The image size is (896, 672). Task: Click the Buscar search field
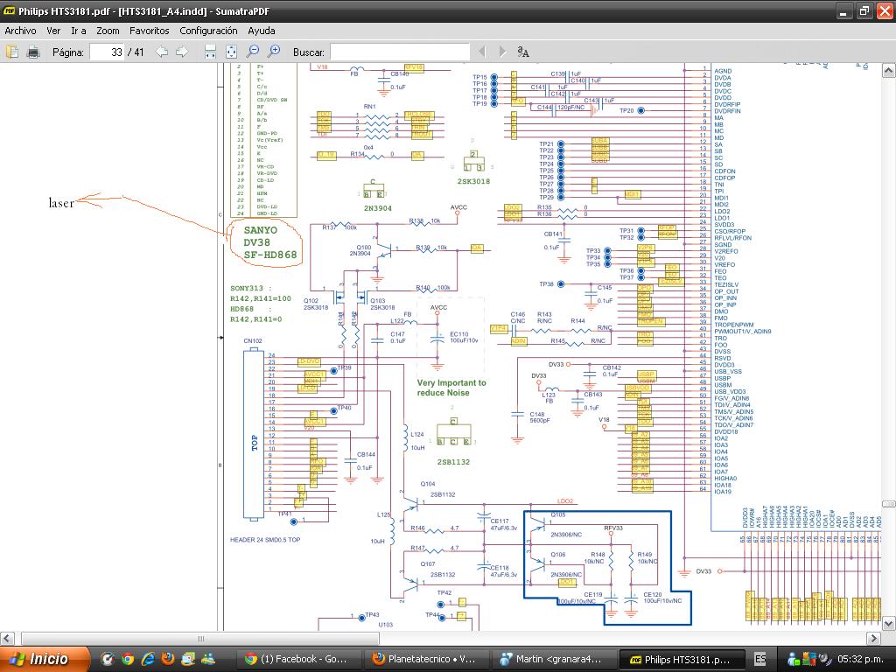click(x=400, y=52)
